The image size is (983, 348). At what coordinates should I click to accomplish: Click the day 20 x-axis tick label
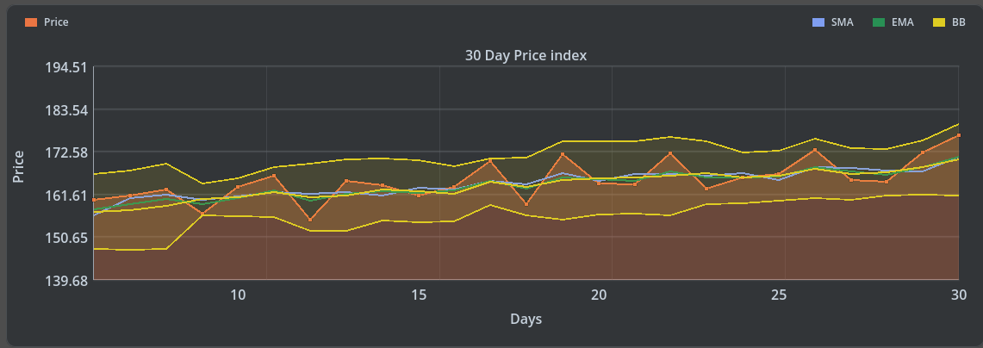click(x=599, y=295)
